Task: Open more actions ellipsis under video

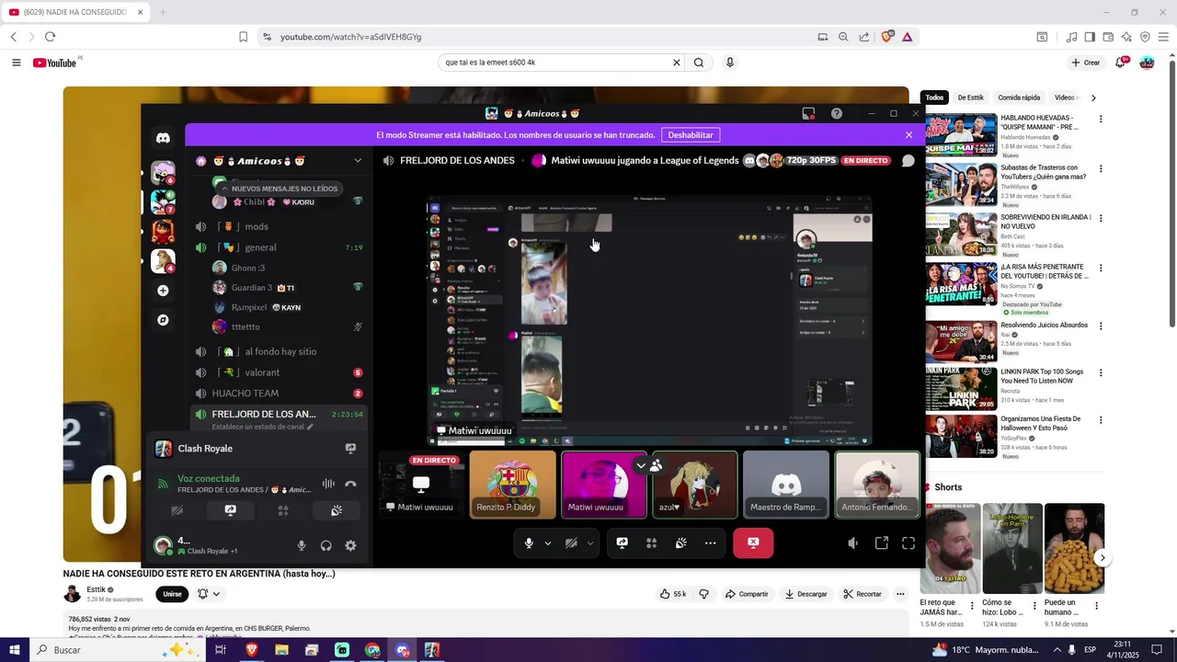Action: (x=900, y=594)
